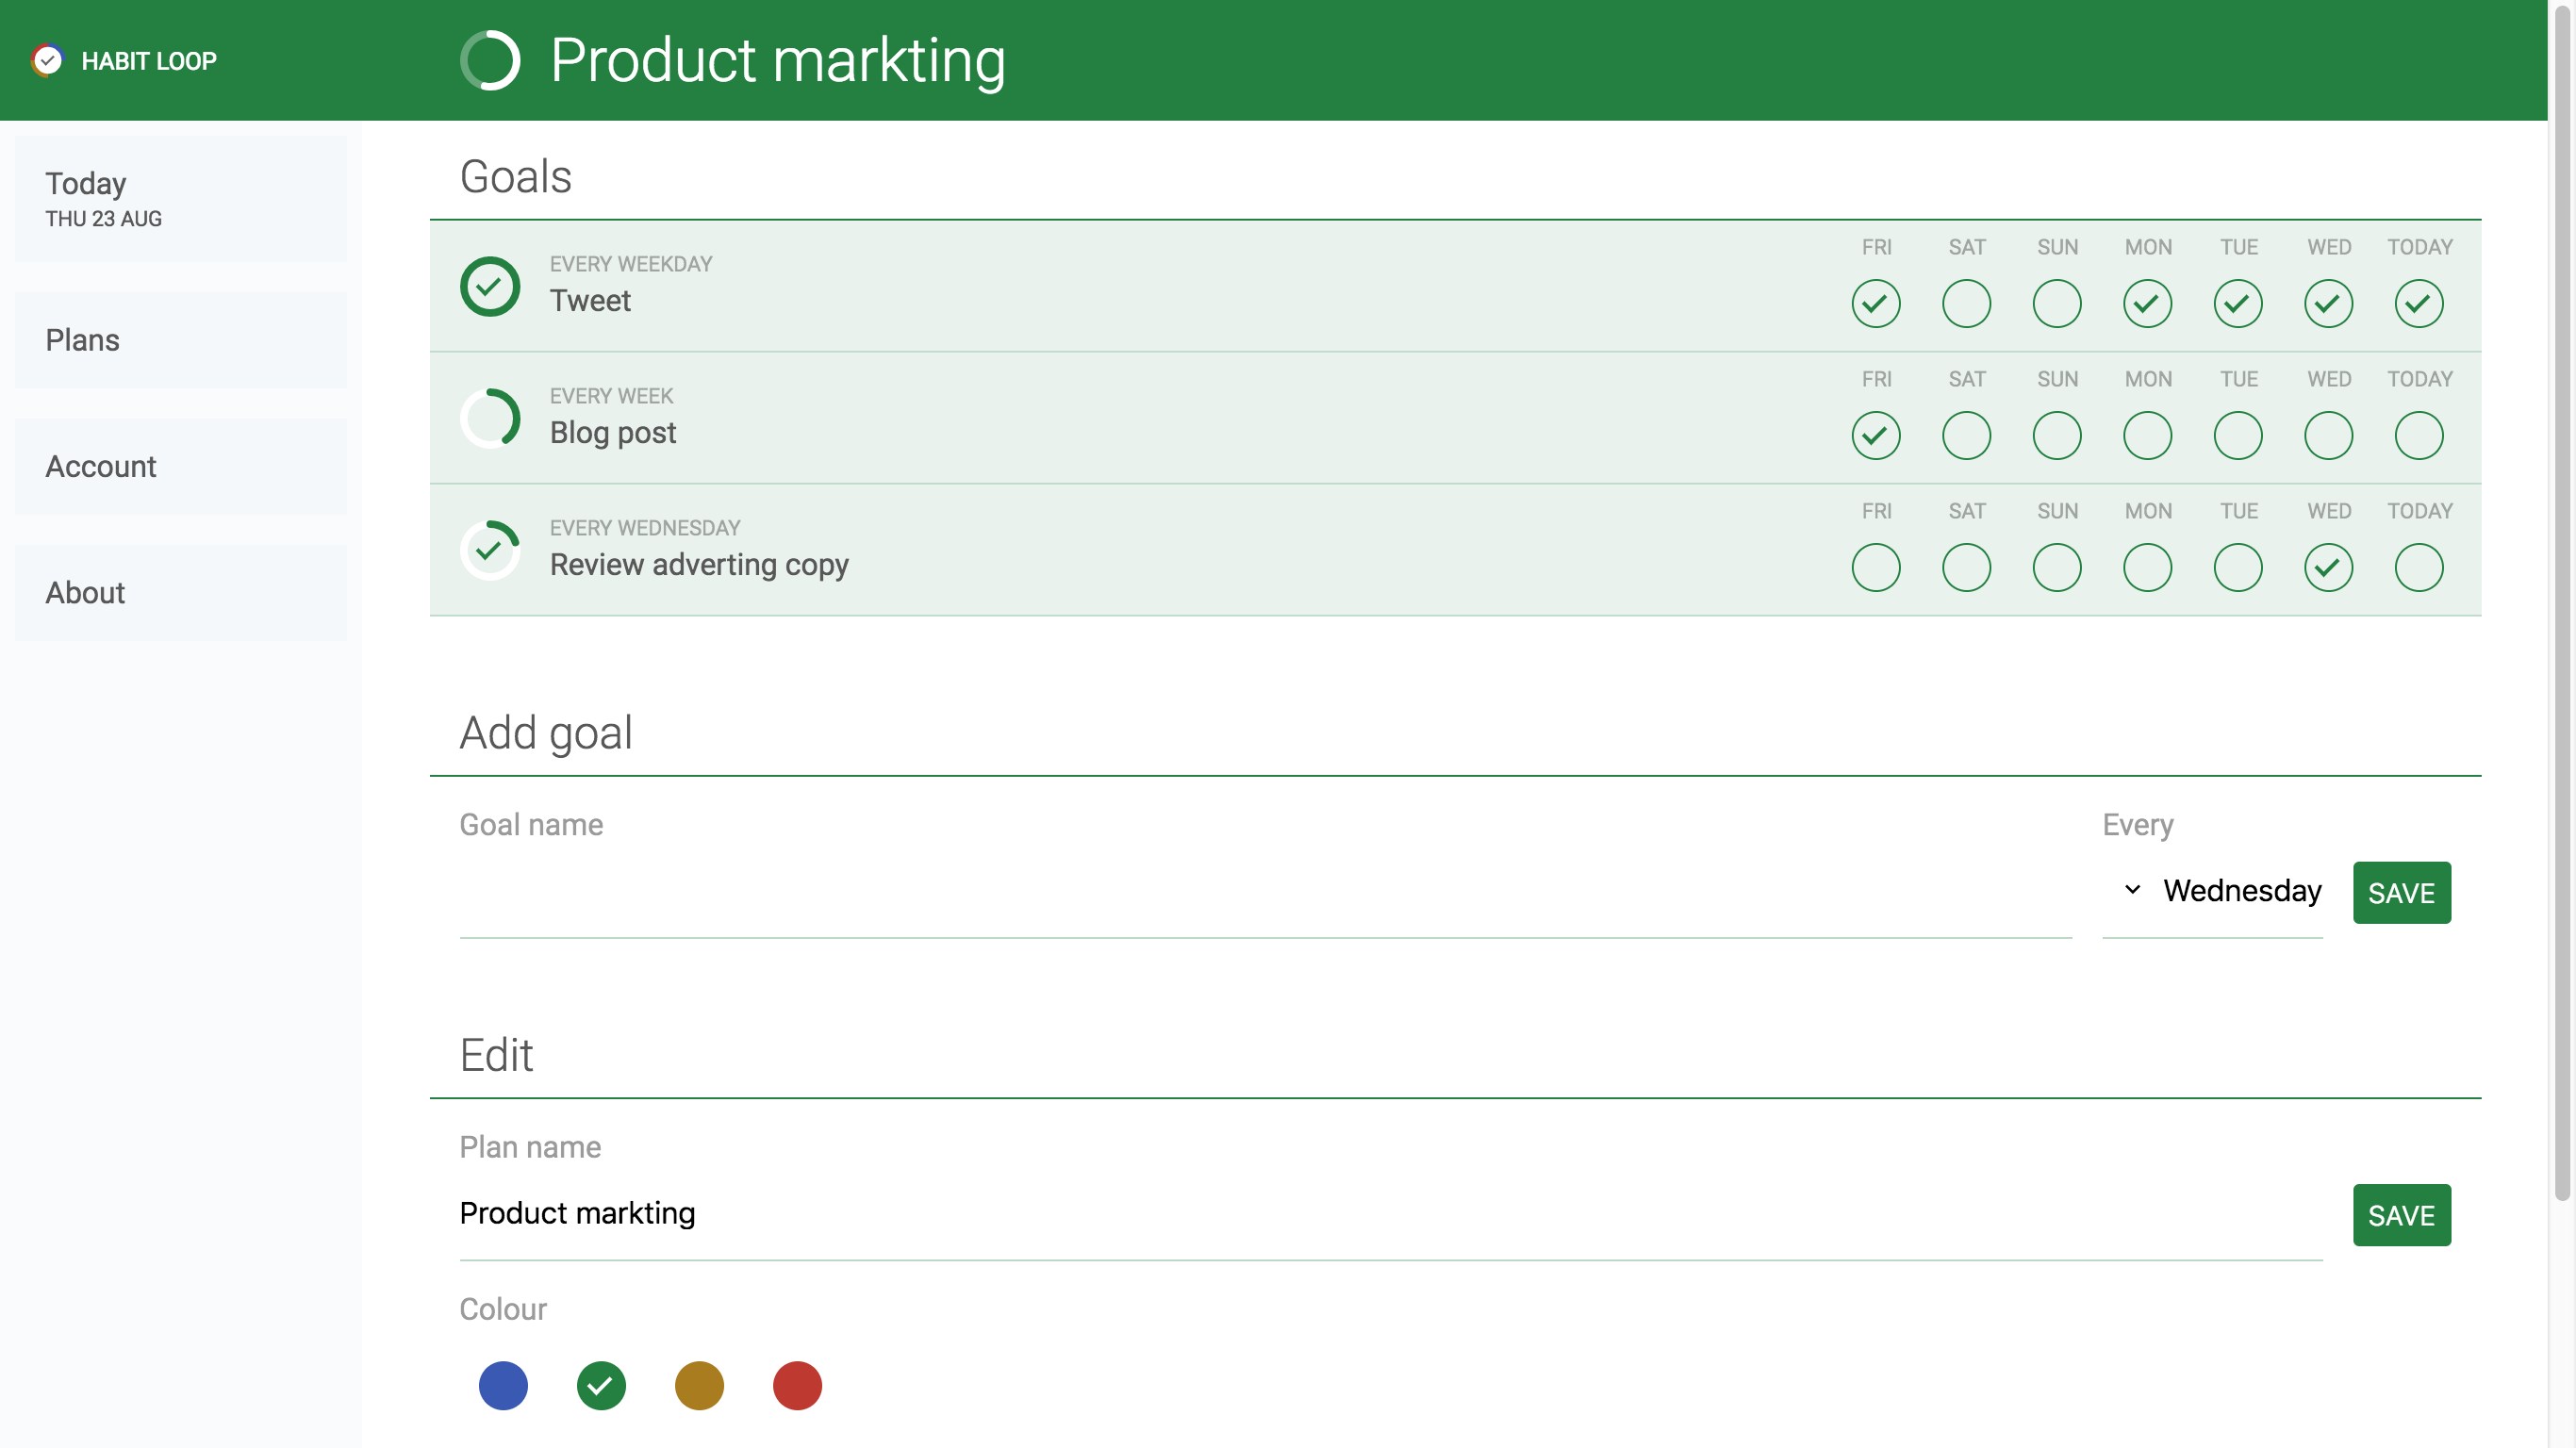Toggle Tweet's Saturday completion circle

pos(1966,304)
